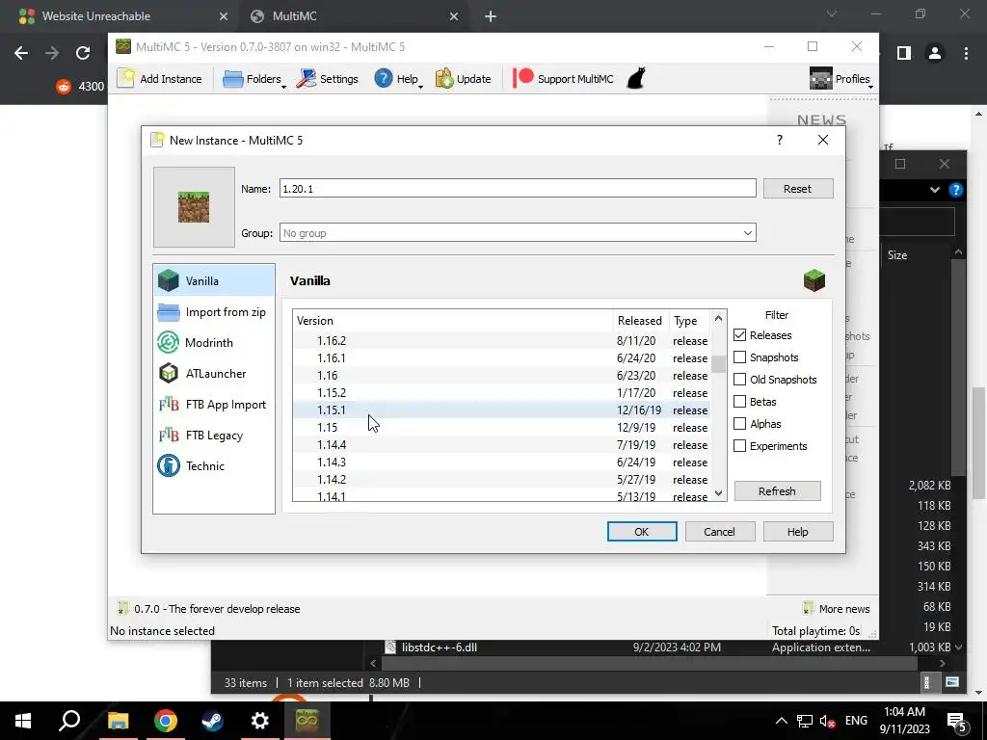Viewport: 987px width, 740px height.
Task: Click the black cat icon
Action: [x=636, y=79]
